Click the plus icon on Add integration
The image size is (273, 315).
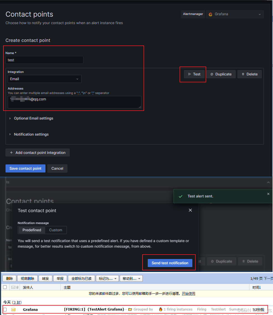point(11,153)
